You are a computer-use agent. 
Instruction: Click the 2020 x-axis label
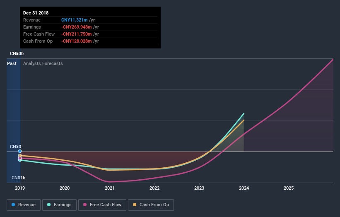tap(65, 188)
